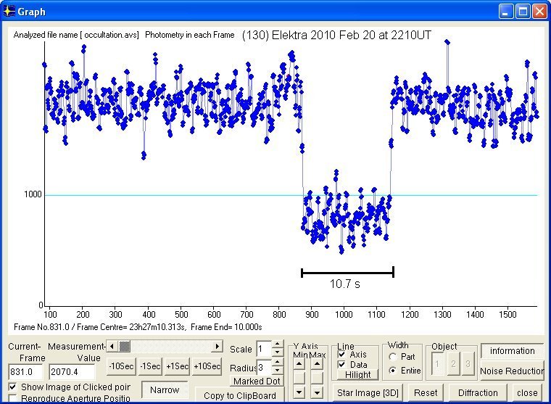The width and height of the screenshot is (551, 404).
Task: Click the scrollbar right arrow
Action: coord(216,347)
